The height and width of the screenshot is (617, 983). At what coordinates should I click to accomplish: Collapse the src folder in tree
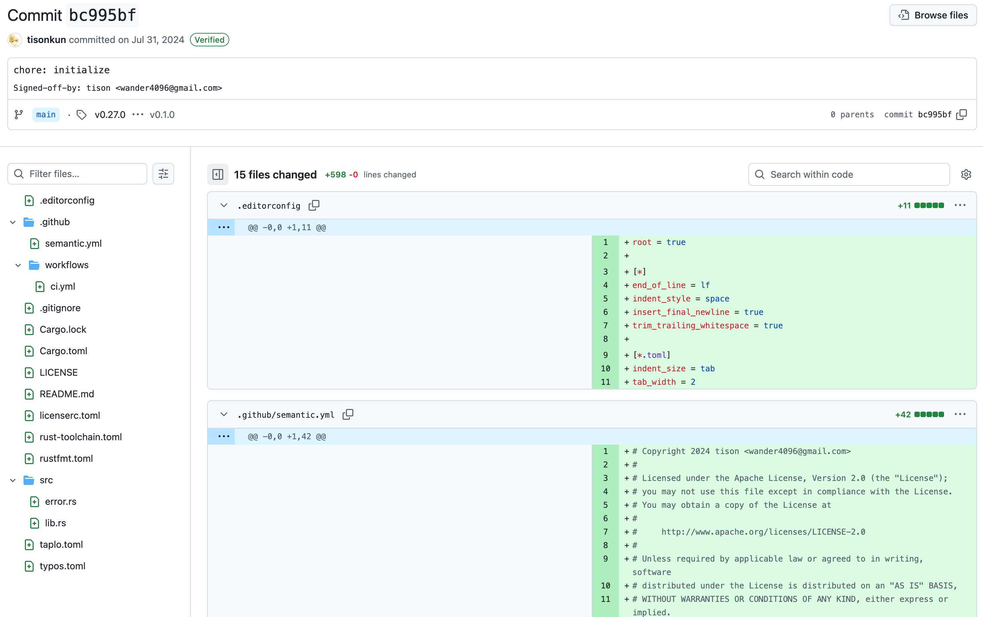tap(13, 480)
